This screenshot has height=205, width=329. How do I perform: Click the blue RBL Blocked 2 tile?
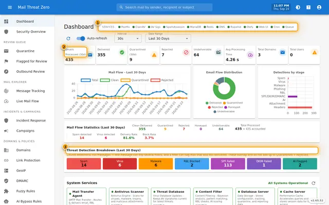192,164
